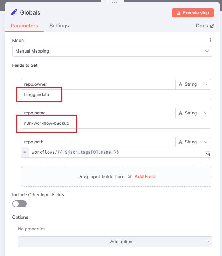Open the Docs external link
The width and height of the screenshot is (222, 256).
click(205, 26)
